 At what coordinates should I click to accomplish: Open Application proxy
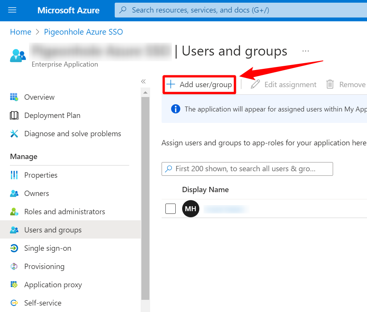(53, 285)
